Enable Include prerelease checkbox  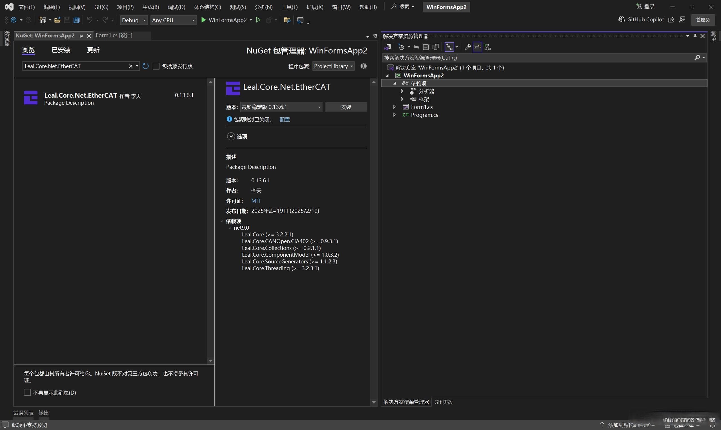pos(156,66)
